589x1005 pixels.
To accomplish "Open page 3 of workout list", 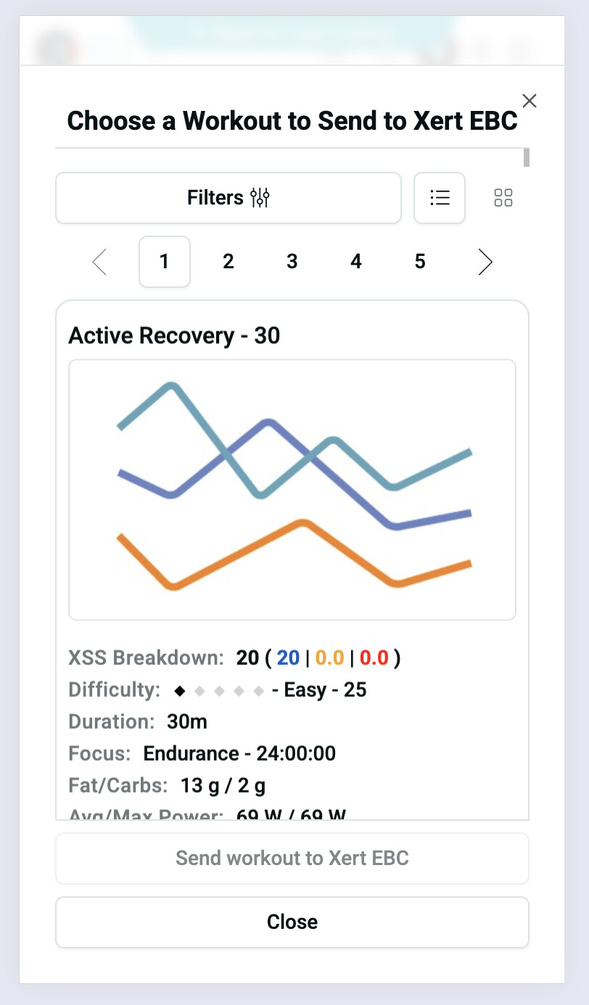I will [x=292, y=262].
